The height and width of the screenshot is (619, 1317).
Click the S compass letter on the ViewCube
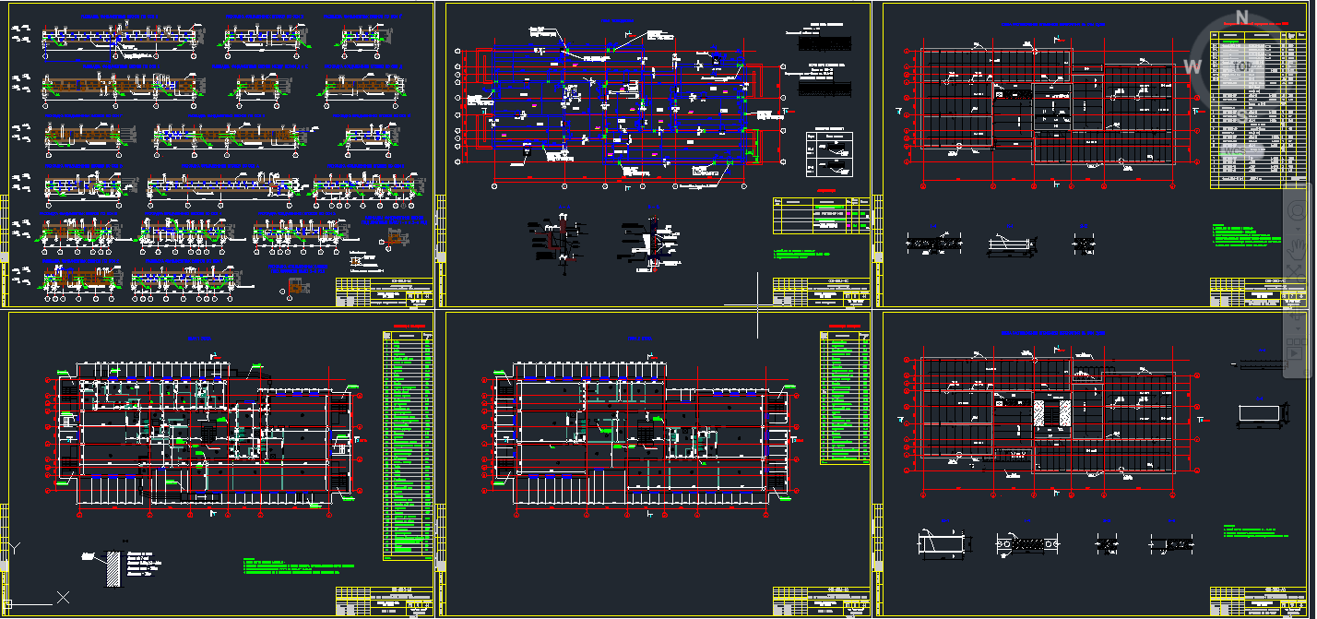tap(1243, 115)
